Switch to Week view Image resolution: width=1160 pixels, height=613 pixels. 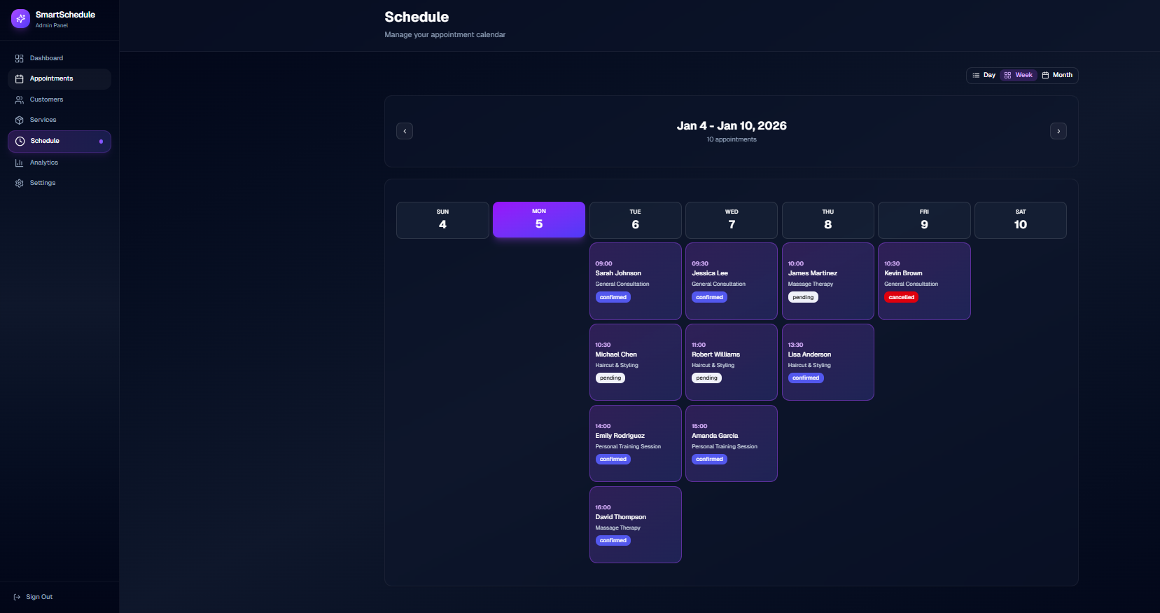[1019, 75]
